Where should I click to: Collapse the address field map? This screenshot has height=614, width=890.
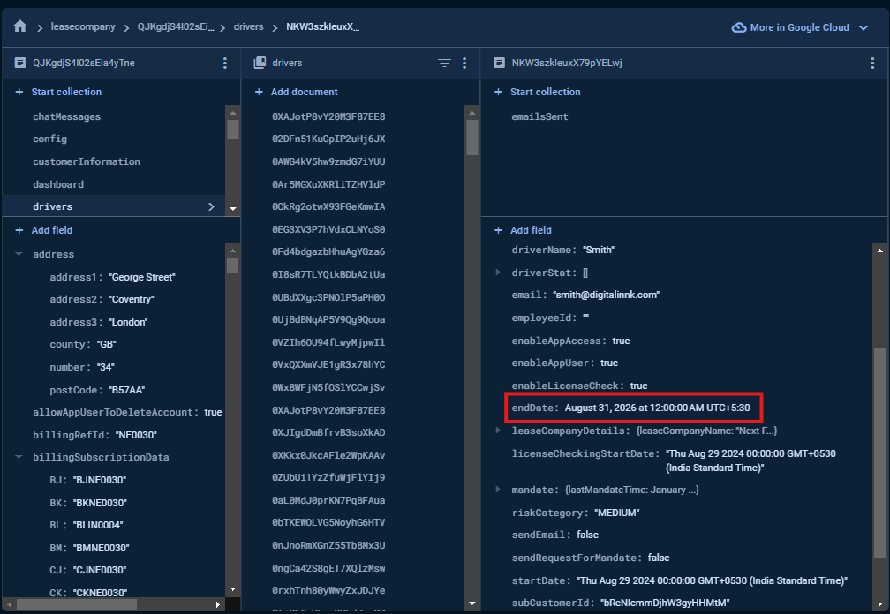pos(19,254)
